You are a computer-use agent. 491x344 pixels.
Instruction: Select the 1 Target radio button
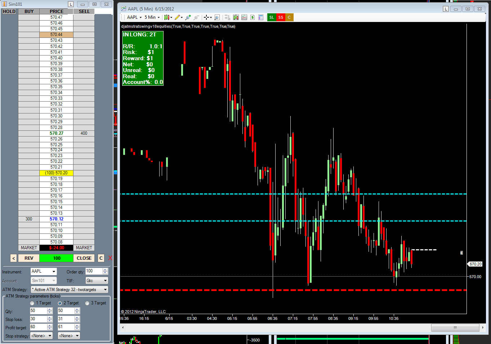[x=32, y=303]
